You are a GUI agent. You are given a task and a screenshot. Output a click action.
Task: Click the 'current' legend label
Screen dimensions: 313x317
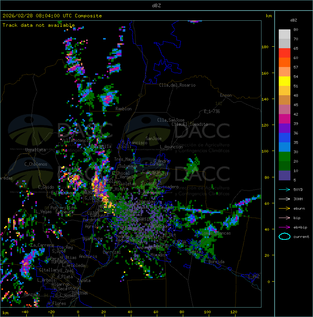[x=301, y=236]
